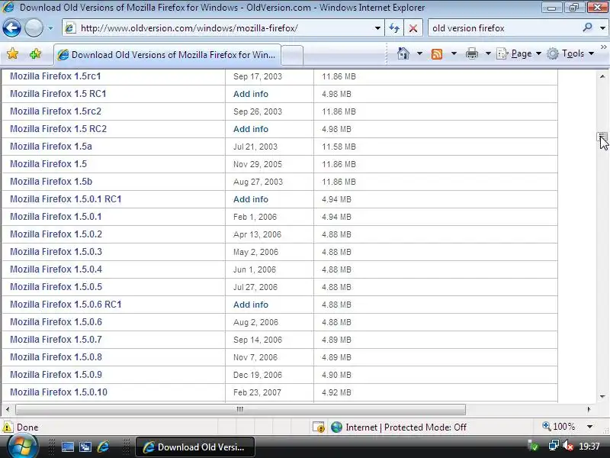Image resolution: width=610 pixels, height=458 pixels.
Task: Click Add info for Firefox 1.5 RC2
Action: 251,129
